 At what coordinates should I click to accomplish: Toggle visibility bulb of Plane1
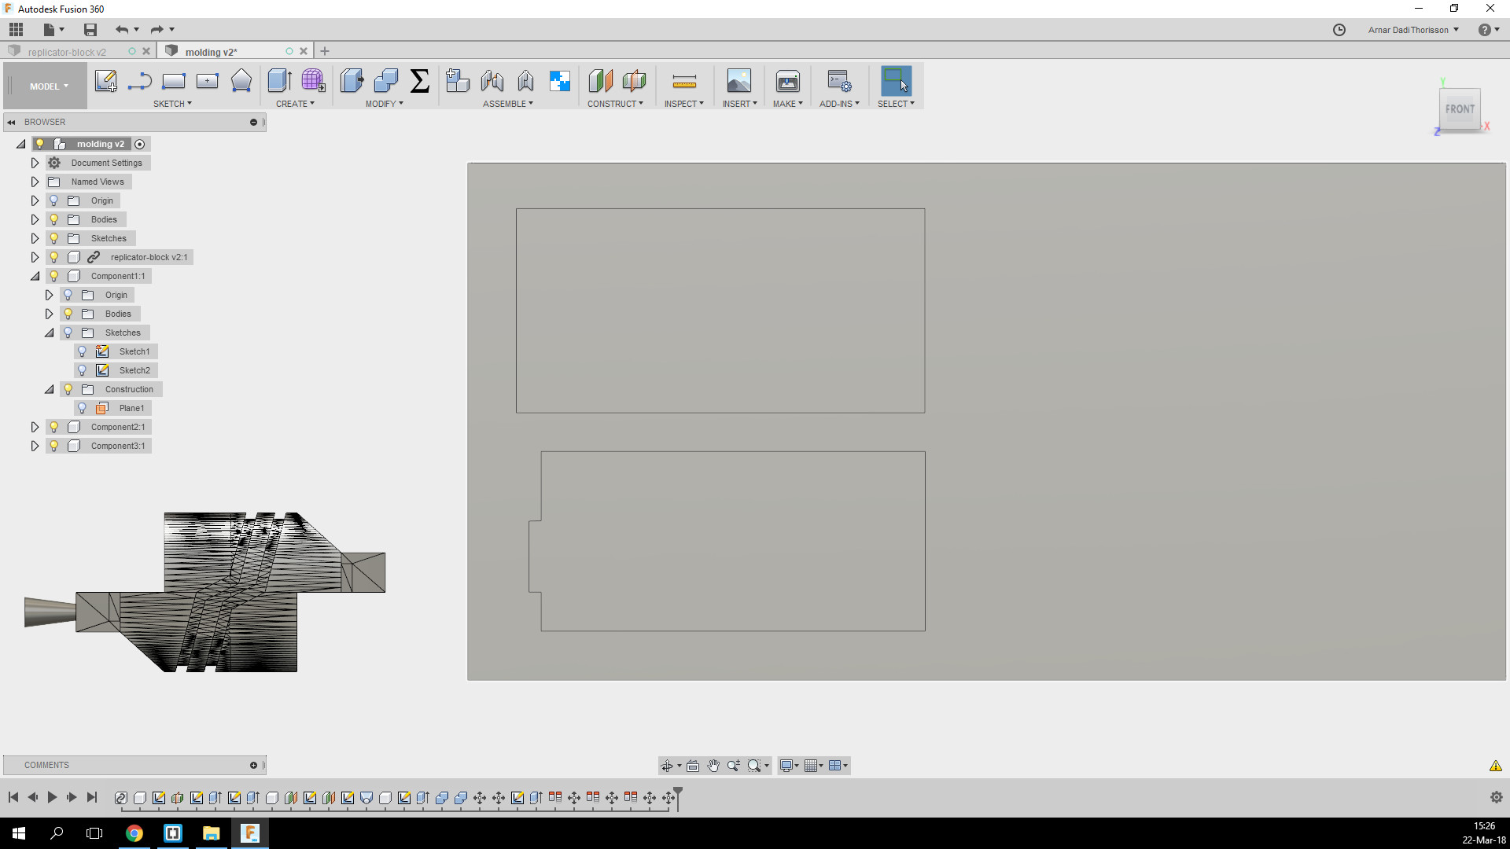[x=82, y=408]
